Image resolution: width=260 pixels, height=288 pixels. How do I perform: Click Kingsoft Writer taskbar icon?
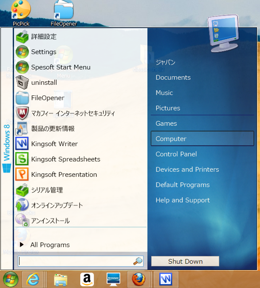click(166, 279)
